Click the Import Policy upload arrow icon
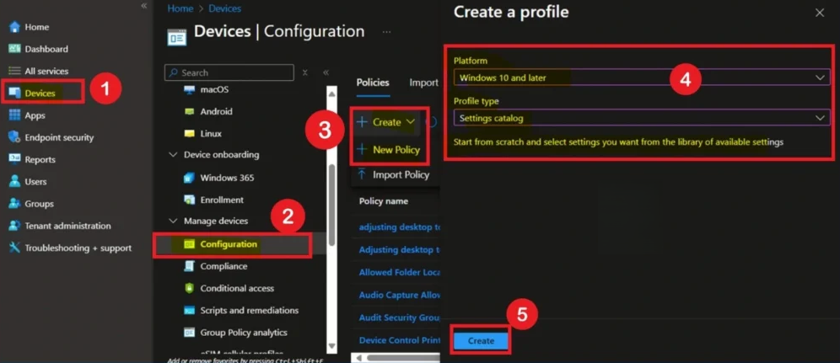840x363 pixels. pos(362,174)
